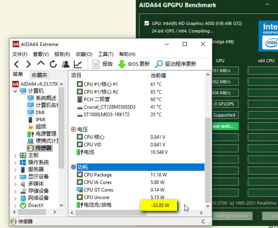Expand the 操作系统 tree node
This screenshot has width=278, height=228.
16,162
